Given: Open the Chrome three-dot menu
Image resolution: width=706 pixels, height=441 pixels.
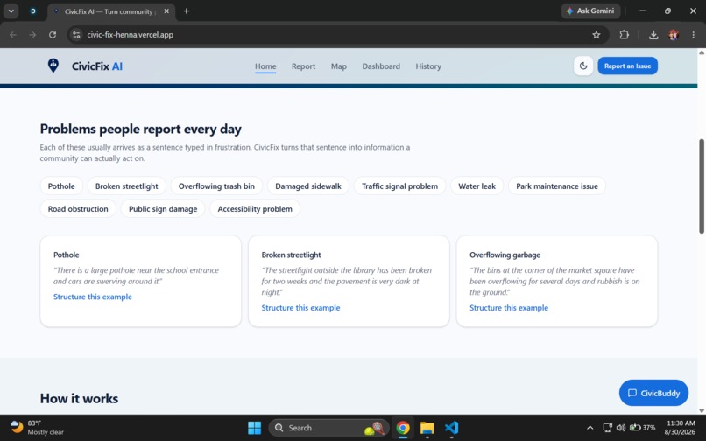Looking at the screenshot, I should [x=694, y=35].
